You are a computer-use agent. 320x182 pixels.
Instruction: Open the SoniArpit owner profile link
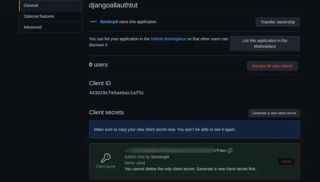[x=109, y=22]
